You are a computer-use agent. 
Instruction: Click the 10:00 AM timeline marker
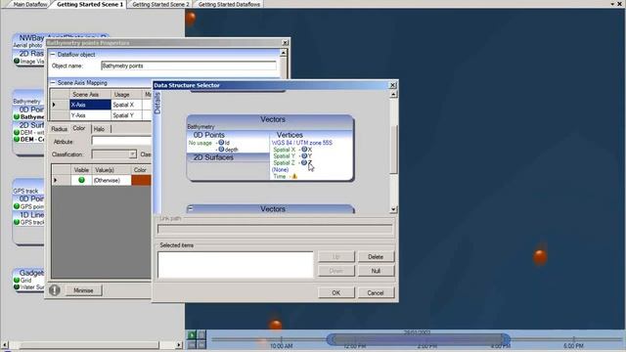281,345
